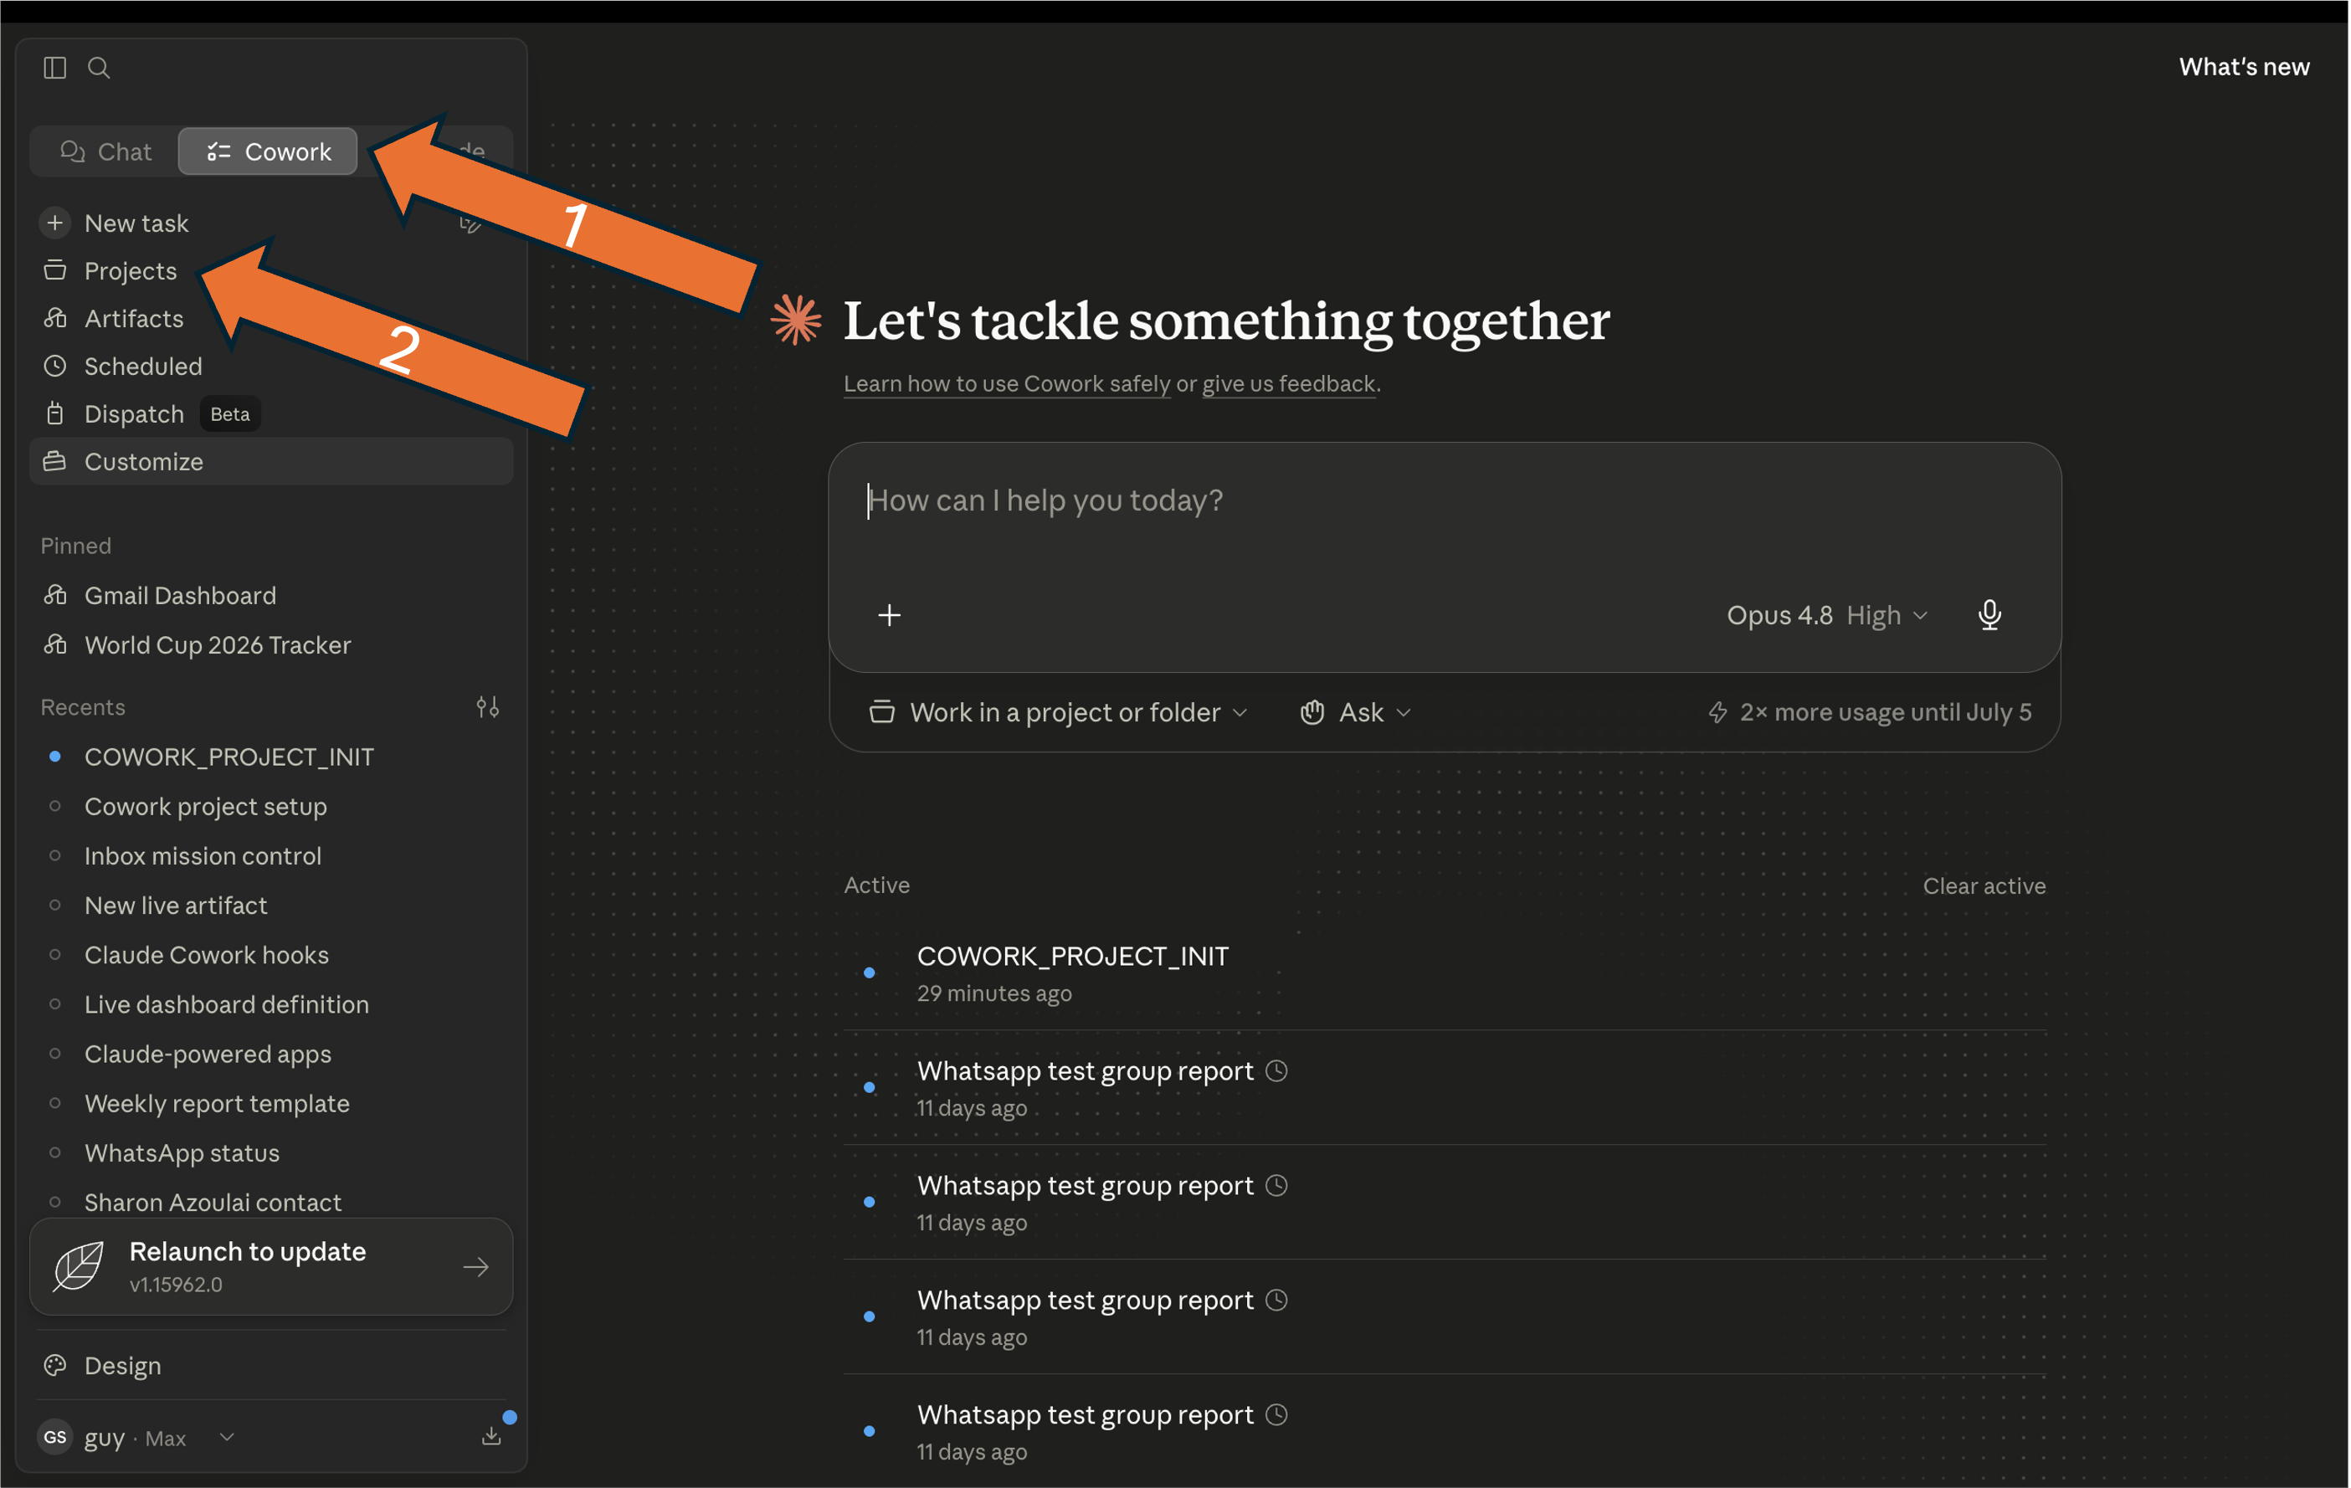Open the Scheduled section

tap(142, 367)
